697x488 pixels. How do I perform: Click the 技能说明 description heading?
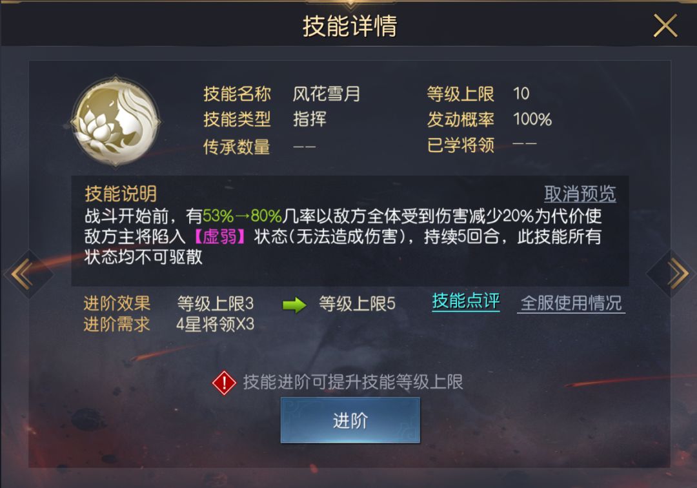point(121,194)
